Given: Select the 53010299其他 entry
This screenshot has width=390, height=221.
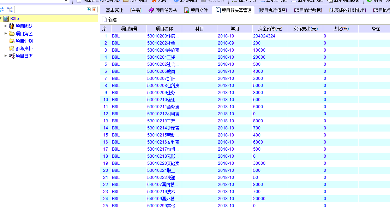Looking at the screenshot, I should click(x=161, y=206).
